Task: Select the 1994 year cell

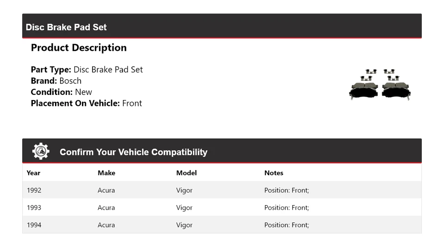Action: pos(34,225)
